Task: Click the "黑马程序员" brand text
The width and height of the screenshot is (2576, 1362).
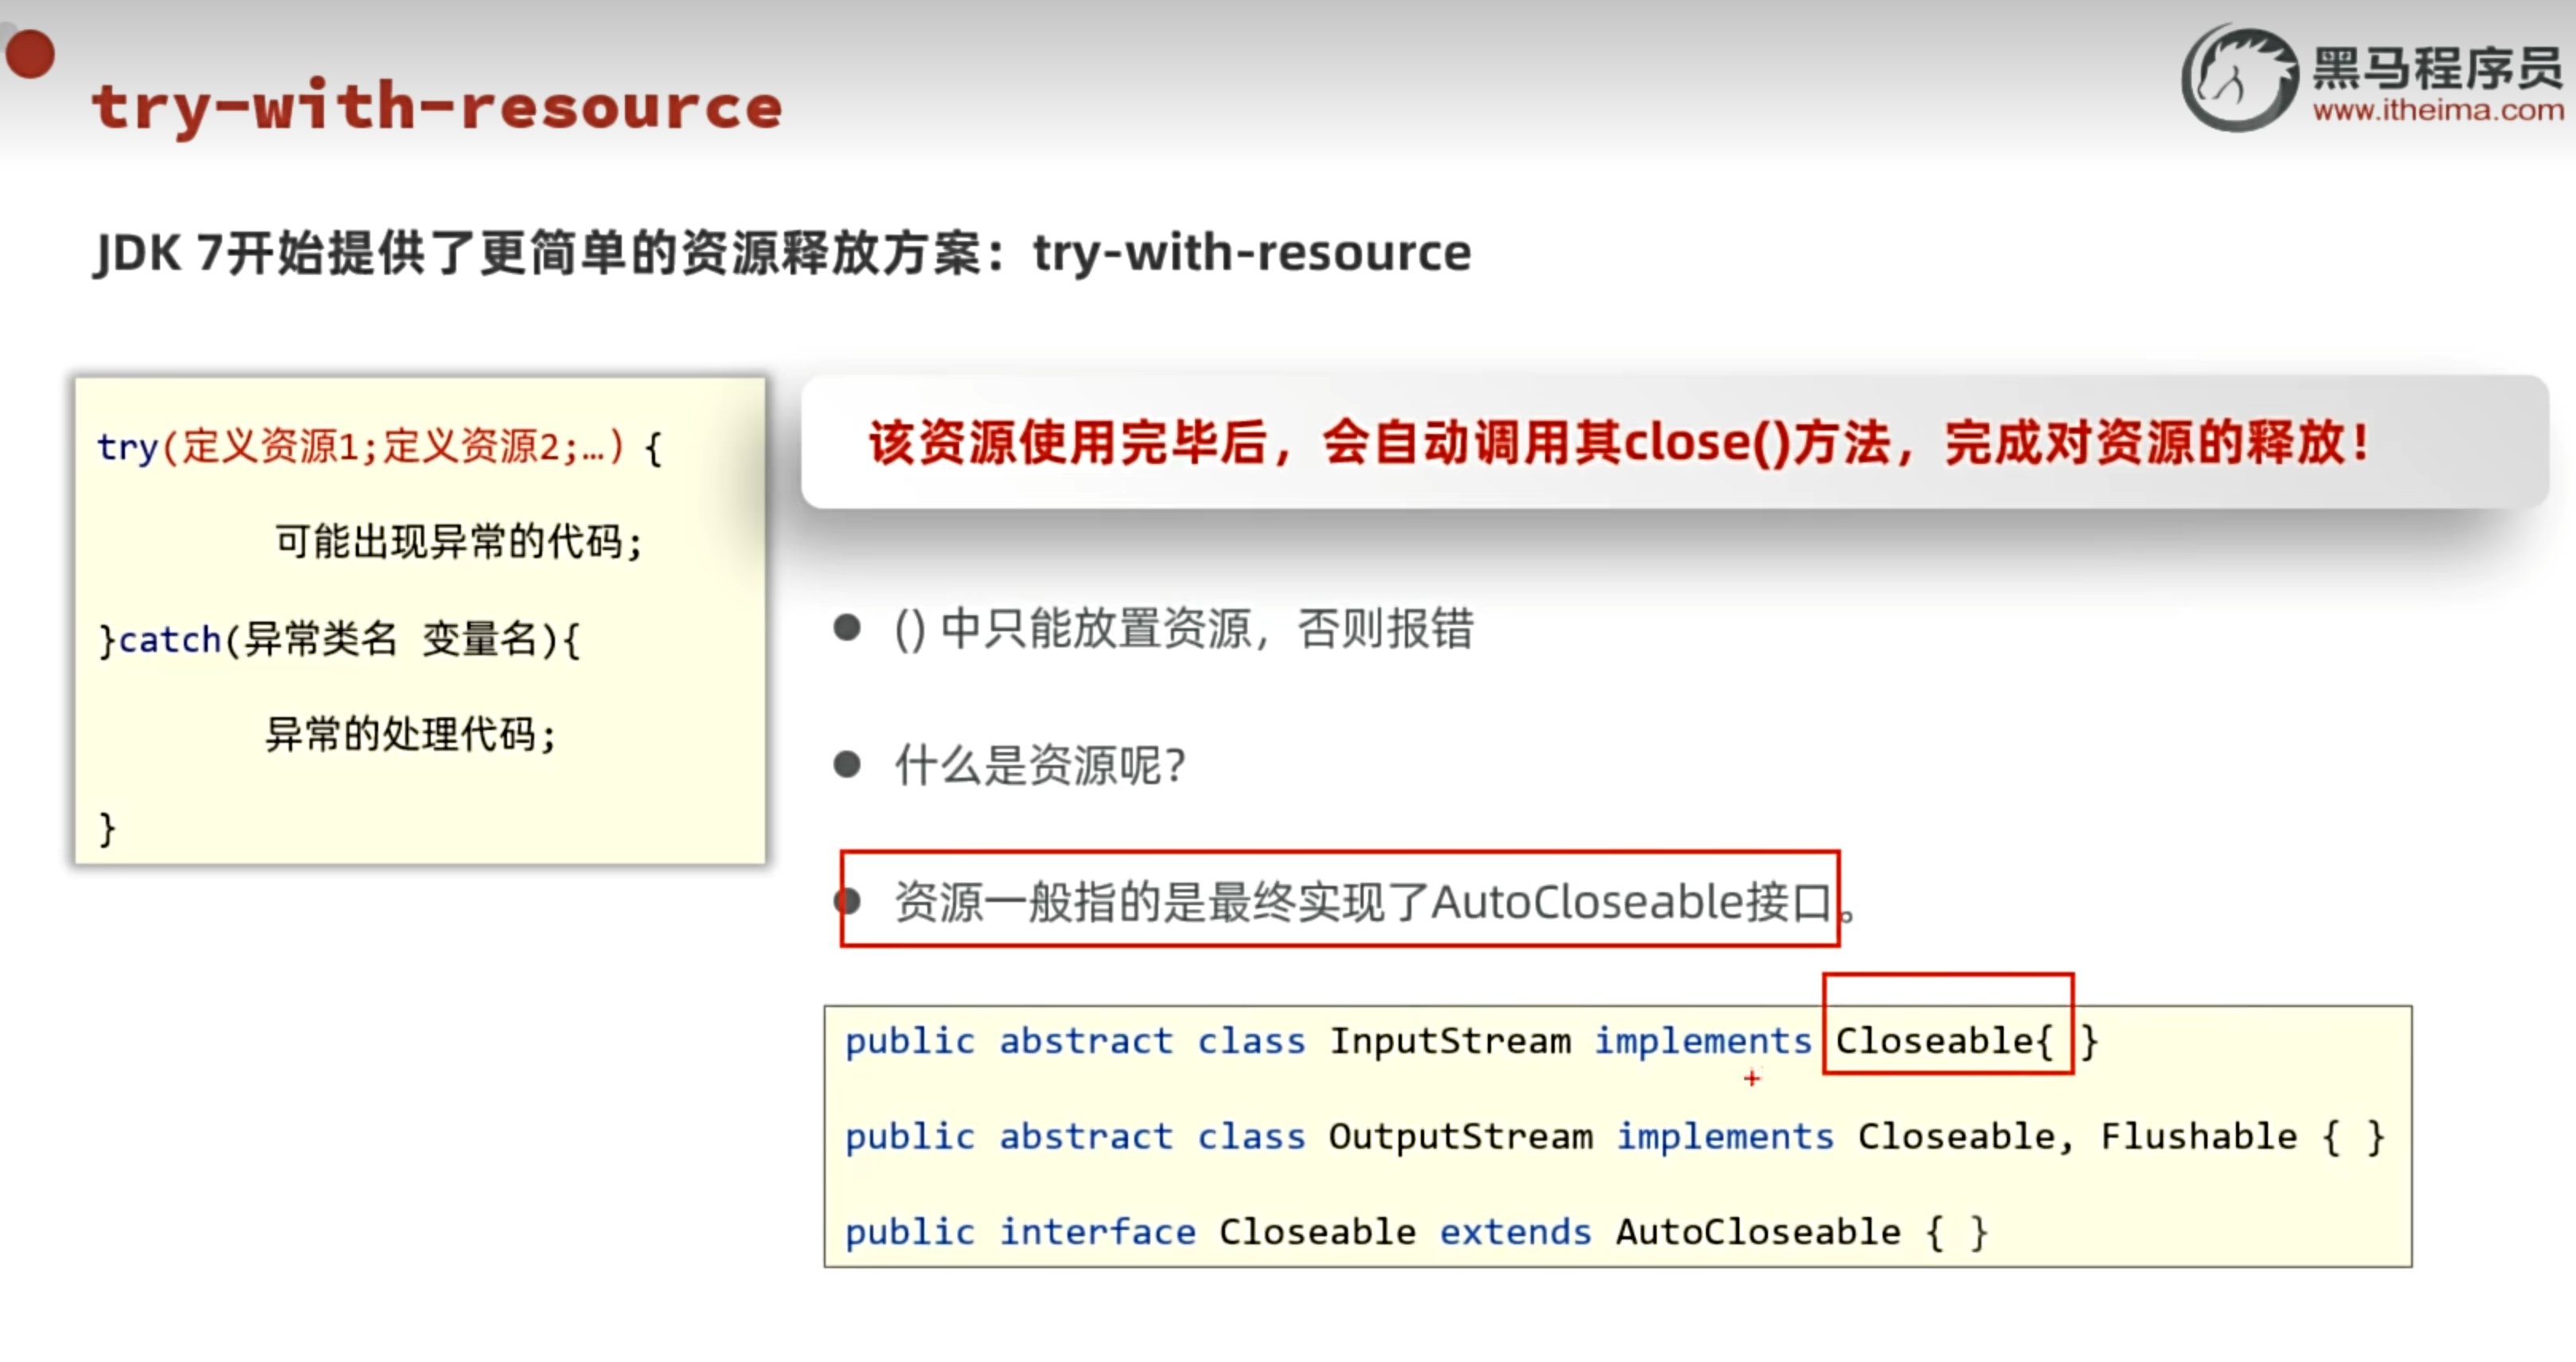Action: pos(2438,68)
